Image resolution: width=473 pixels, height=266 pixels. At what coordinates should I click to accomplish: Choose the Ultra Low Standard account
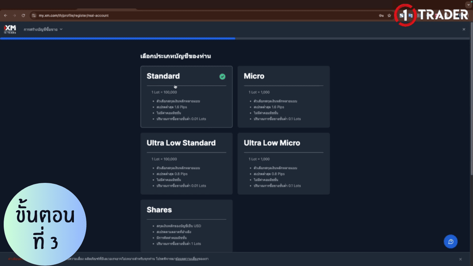(x=187, y=164)
